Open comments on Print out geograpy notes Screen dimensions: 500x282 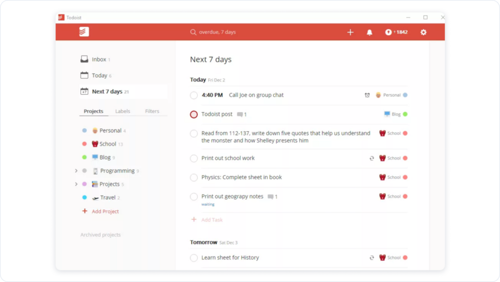(272, 197)
